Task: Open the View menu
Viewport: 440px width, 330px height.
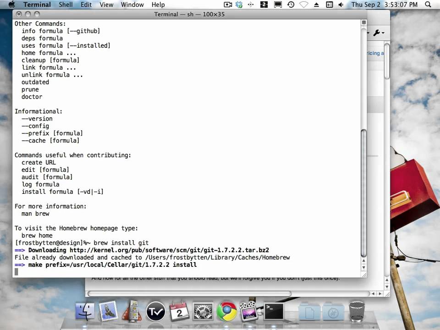Action: [x=106, y=5]
